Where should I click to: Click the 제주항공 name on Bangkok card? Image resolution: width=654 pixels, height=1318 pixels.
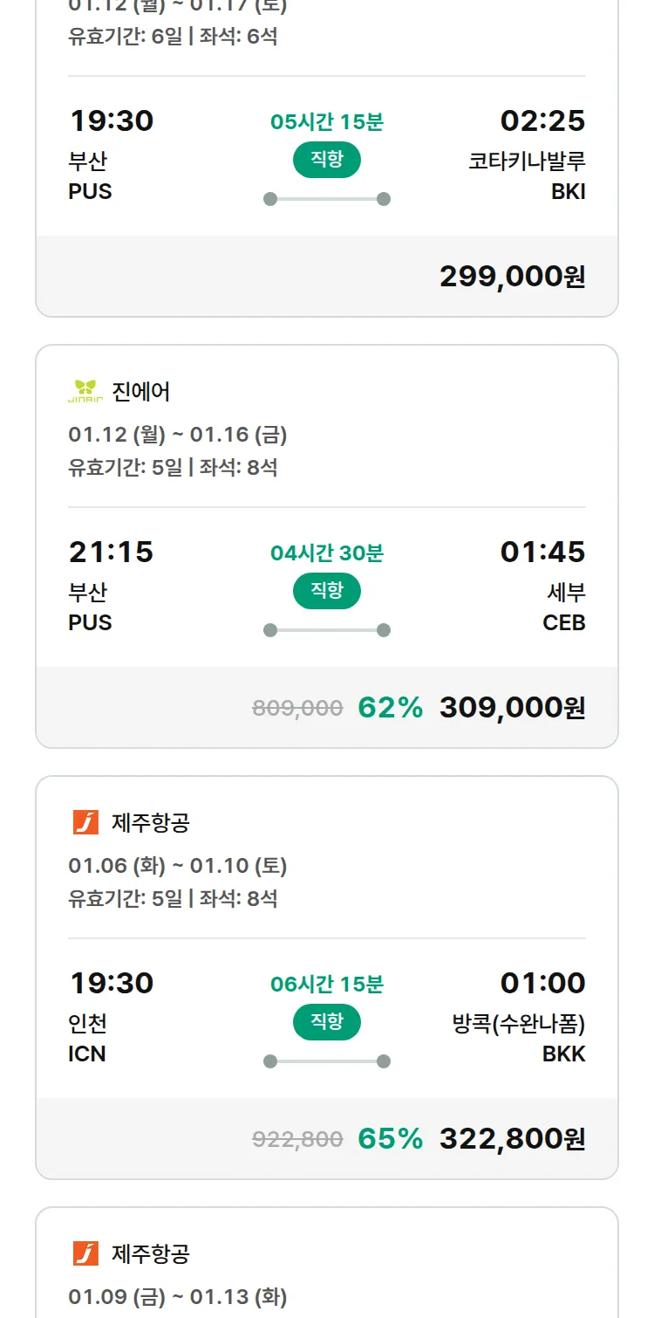151,822
